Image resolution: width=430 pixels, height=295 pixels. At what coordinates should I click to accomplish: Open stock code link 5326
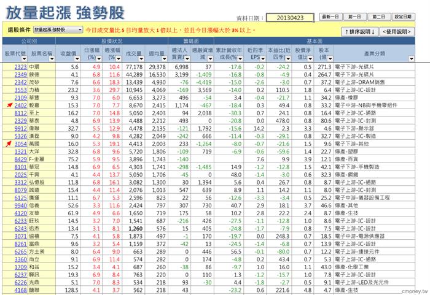tap(20, 136)
